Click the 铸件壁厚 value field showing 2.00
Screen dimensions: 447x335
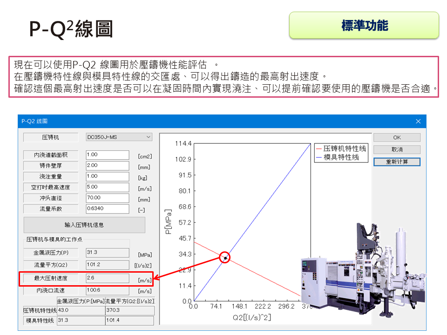coord(107,165)
